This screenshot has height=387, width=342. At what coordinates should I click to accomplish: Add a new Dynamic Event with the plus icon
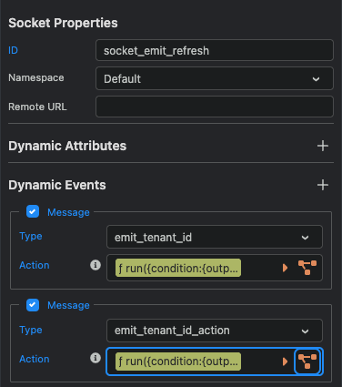coord(323,185)
